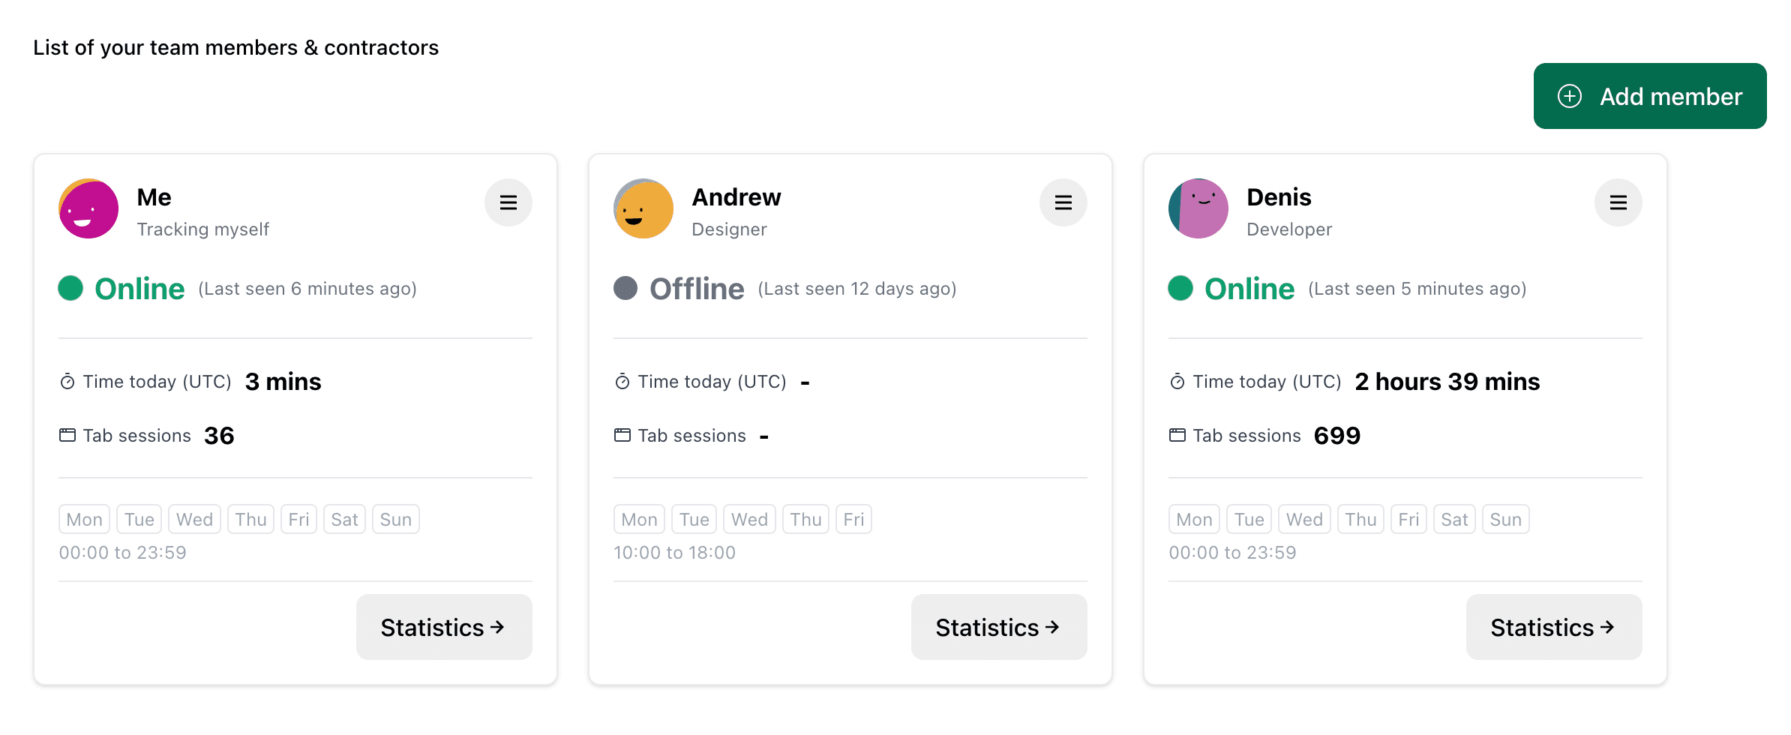1791x735 pixels.
Task: Click stopwatch icon on Denis card
Action: (x=1177, y=382)
